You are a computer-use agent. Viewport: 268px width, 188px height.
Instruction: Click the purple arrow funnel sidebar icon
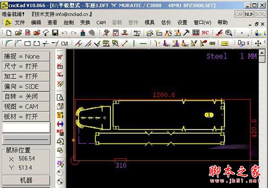(60, 164)
